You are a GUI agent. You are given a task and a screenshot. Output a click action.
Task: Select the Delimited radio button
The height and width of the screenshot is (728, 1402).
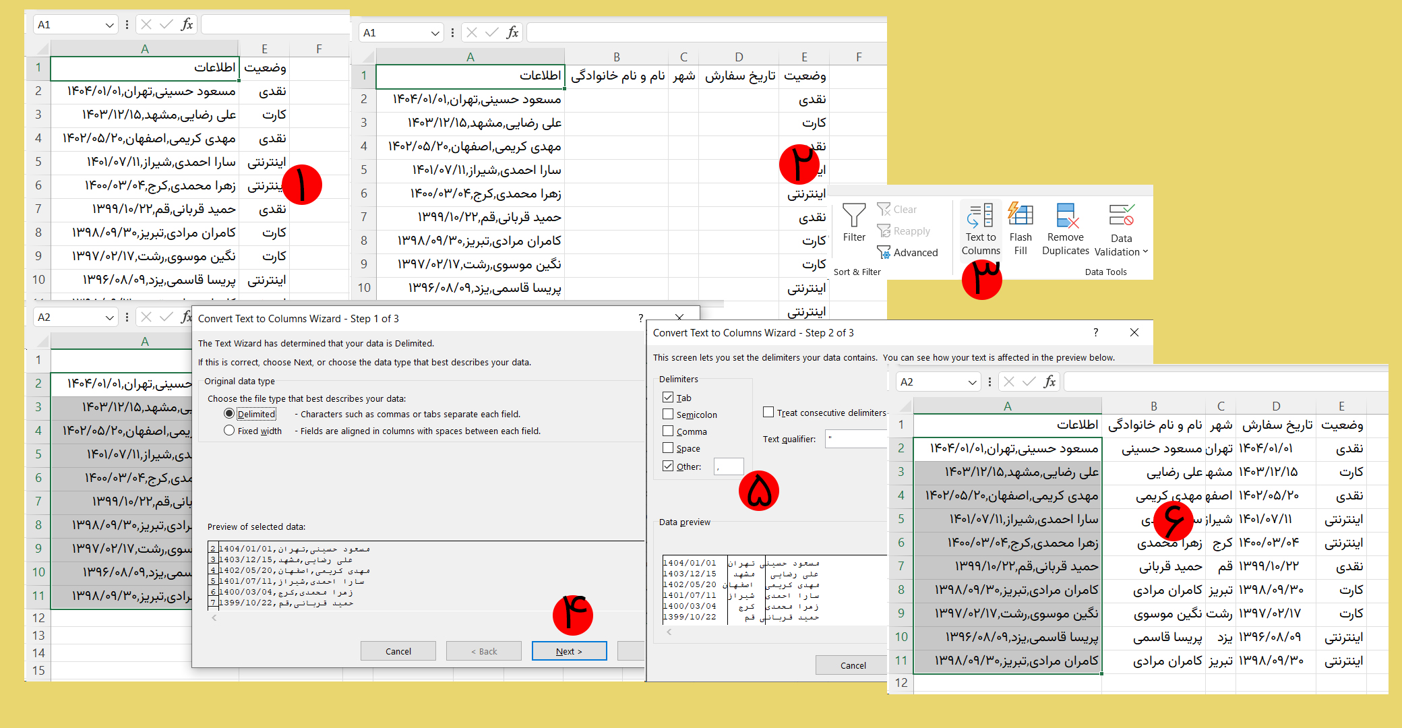point(229,414)
